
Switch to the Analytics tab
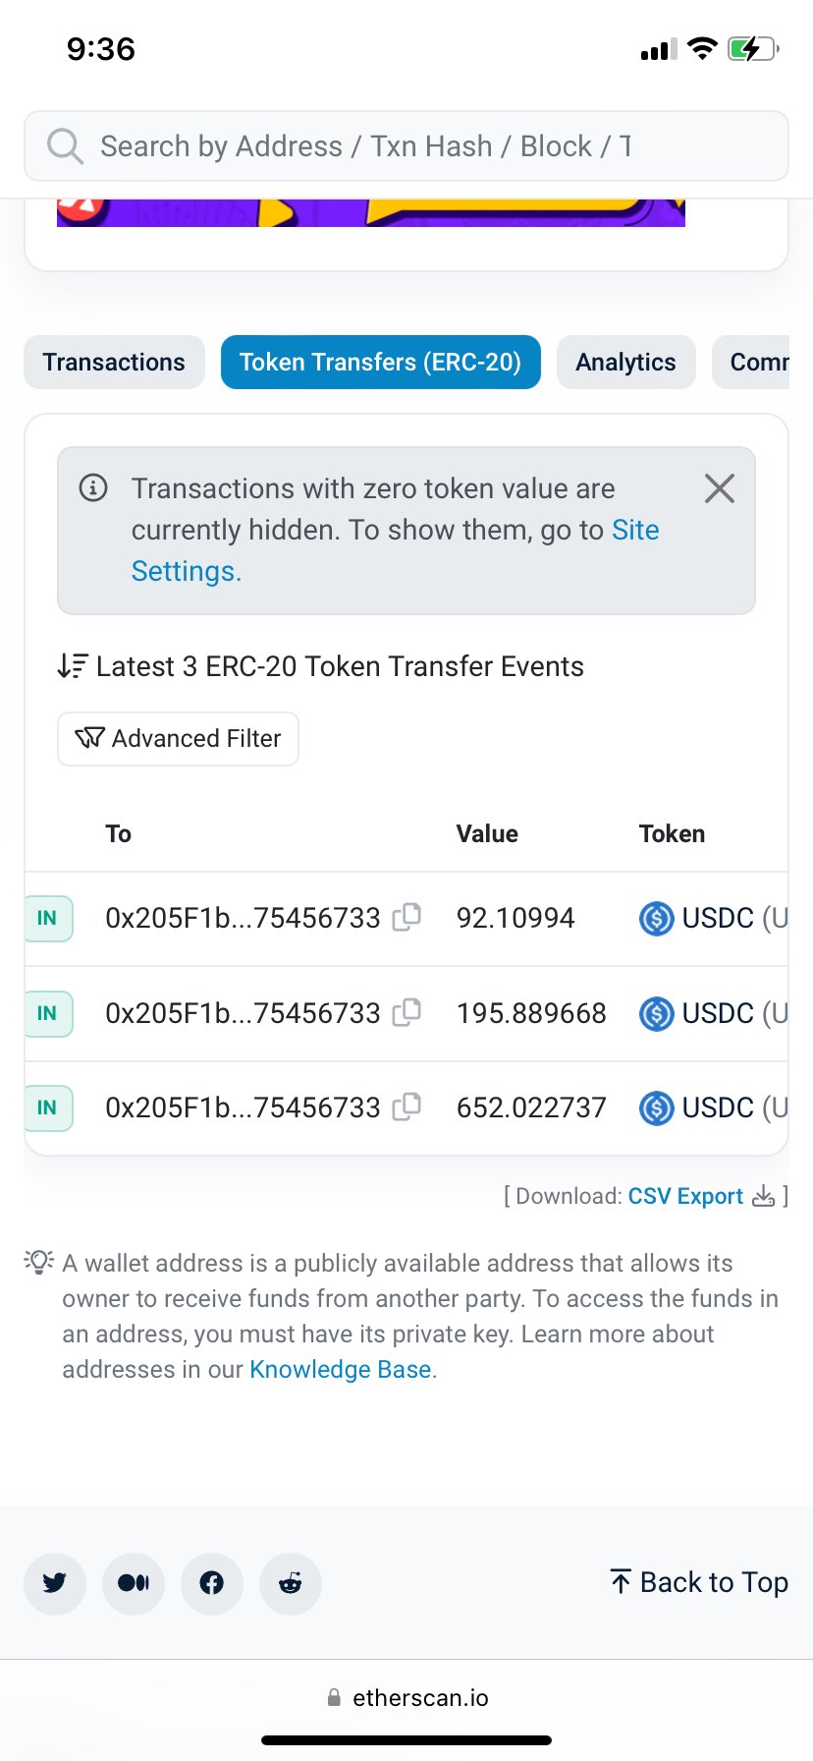coord(625,362)
